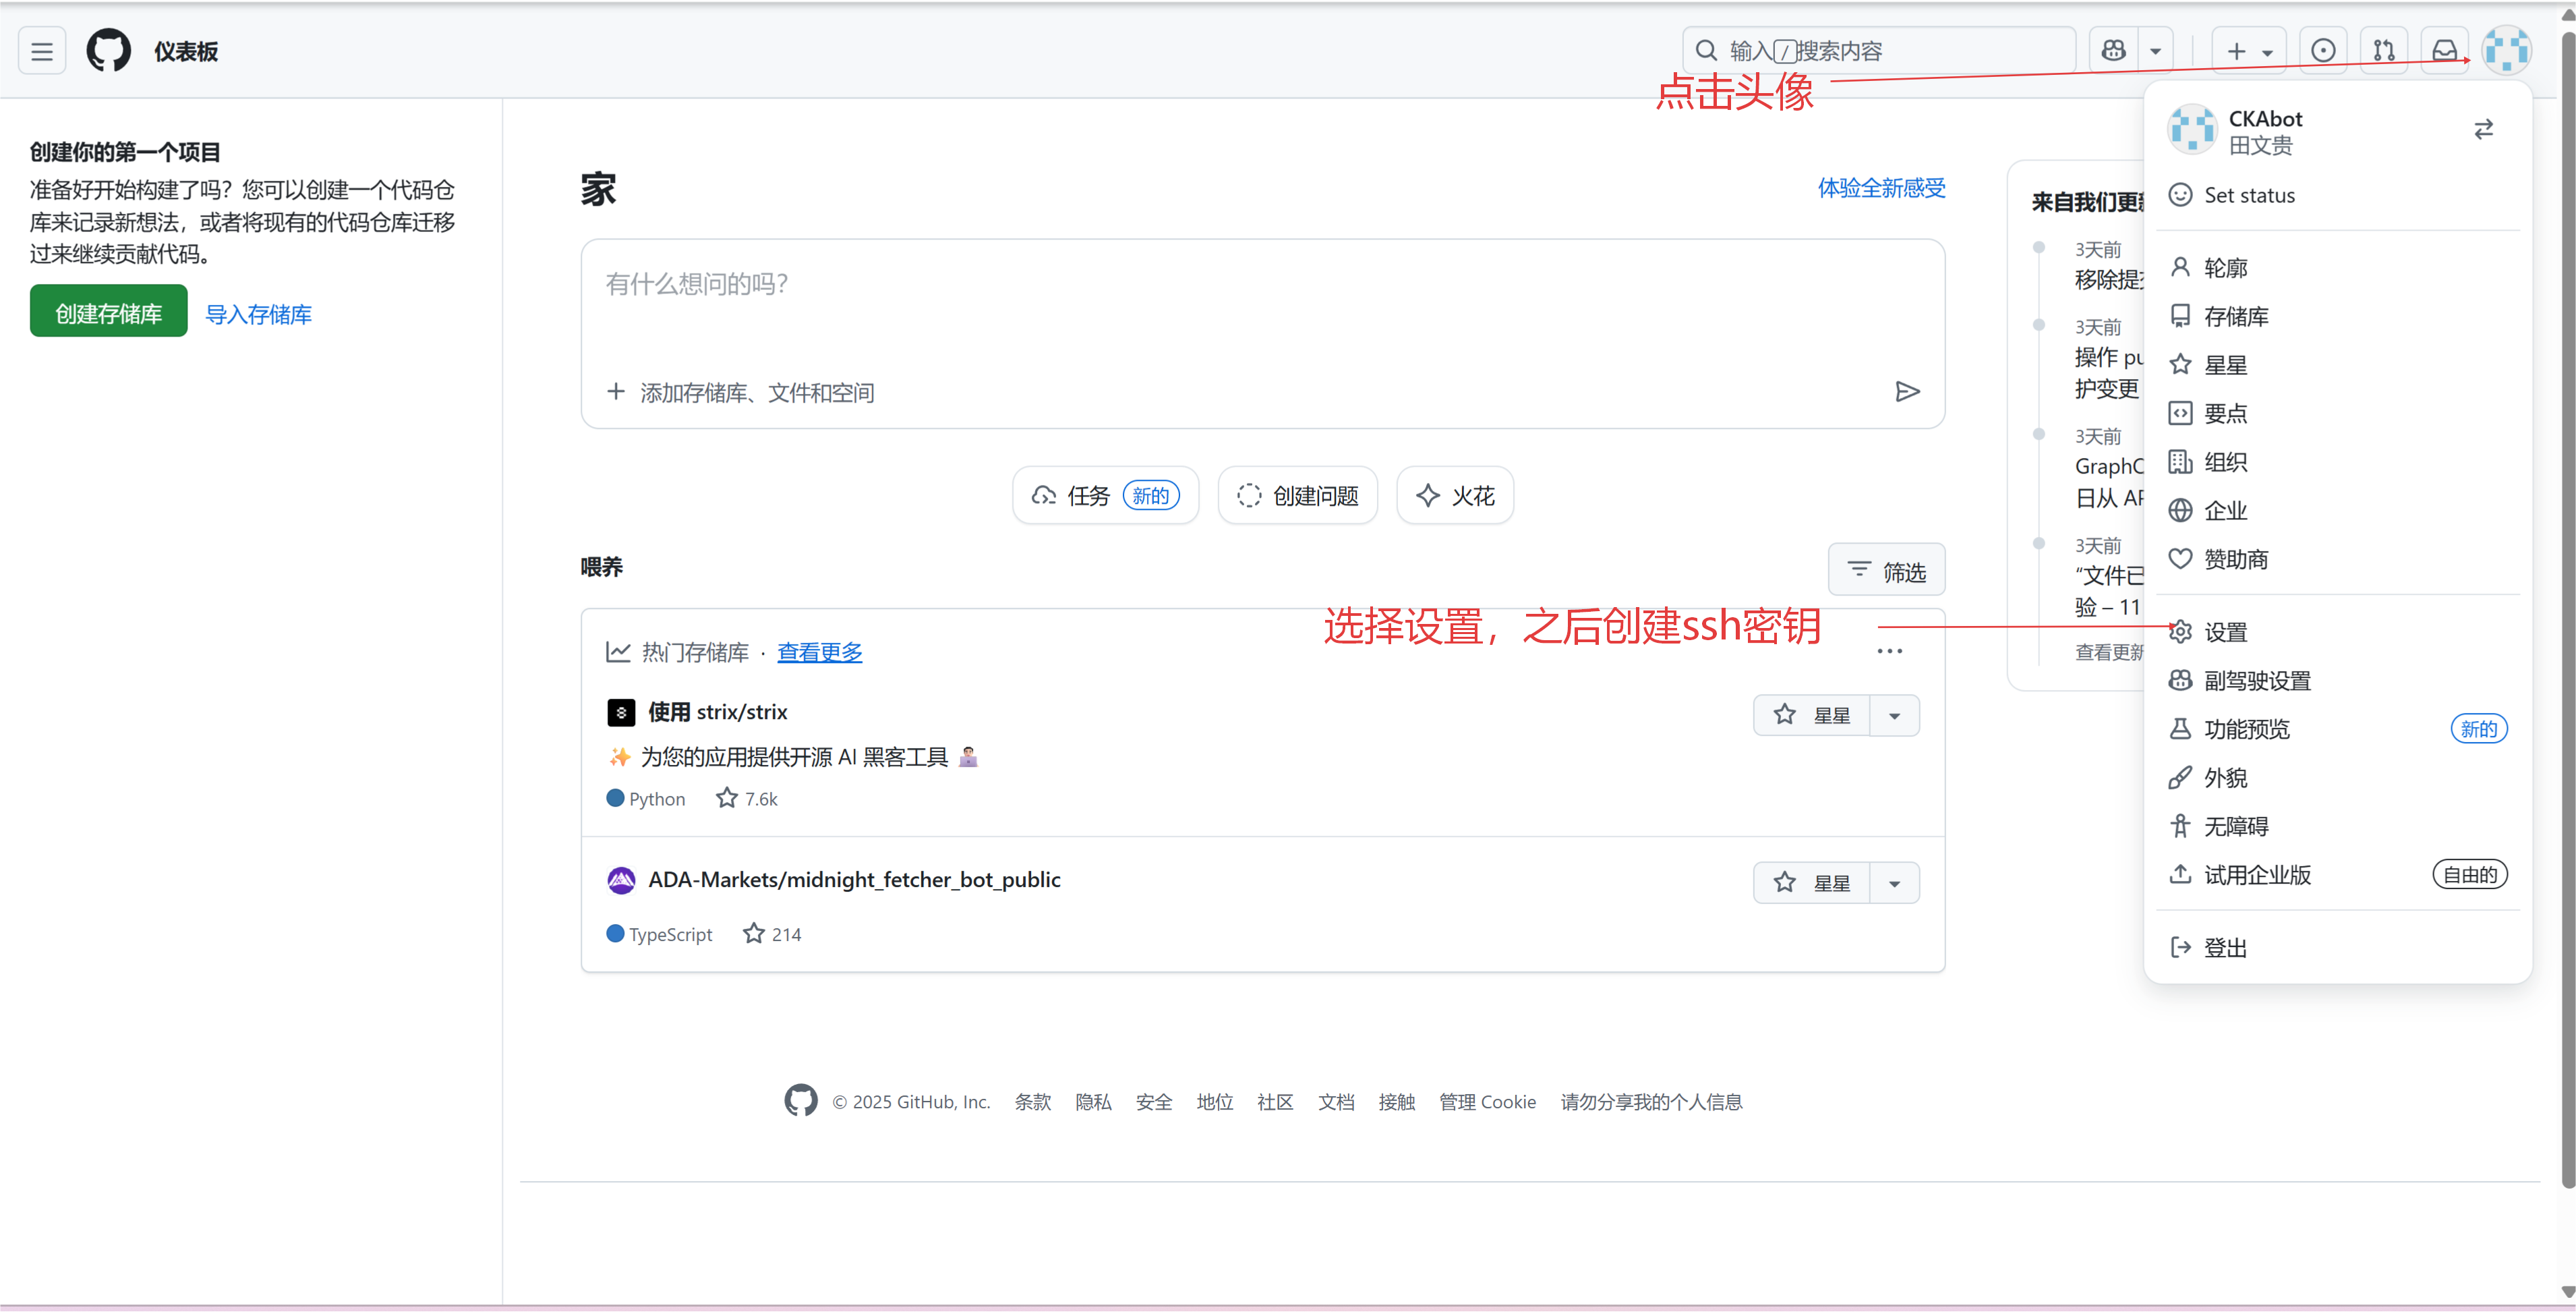Open the 导入存储库 link
The width and height of the screenshot is (2576, 1312).
click(x=258, y=315)
